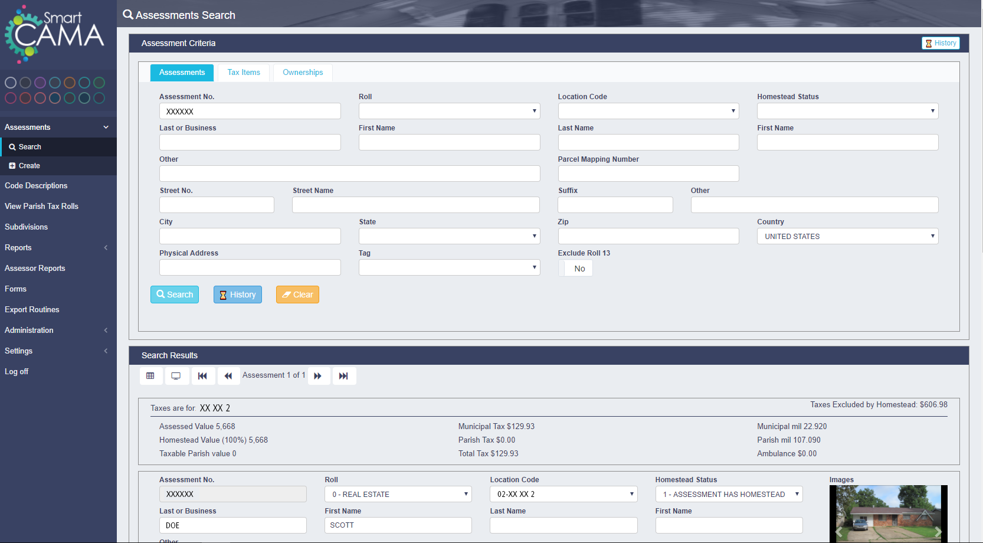Switch results to grid table view
This screenshot has width=983, height=543.
(x=150, y=376)
